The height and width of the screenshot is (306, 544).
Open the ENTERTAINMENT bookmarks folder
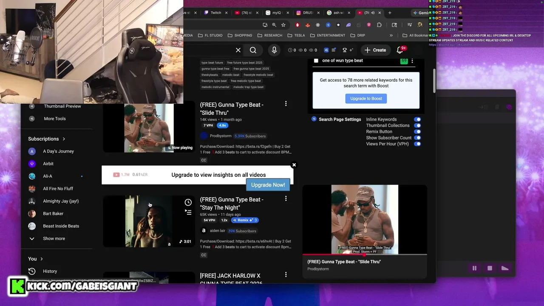(327, 35)
